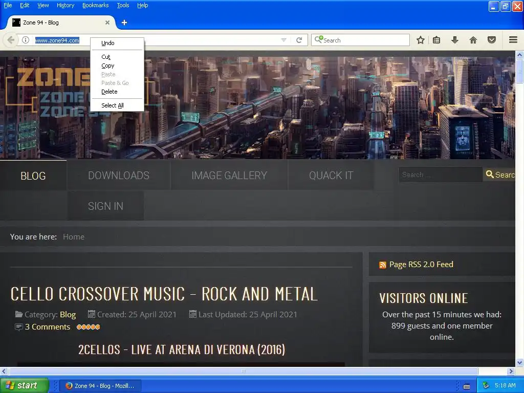Click the keyboard icon in the taskbar
The image size is (524, 393).
[467, 386]
